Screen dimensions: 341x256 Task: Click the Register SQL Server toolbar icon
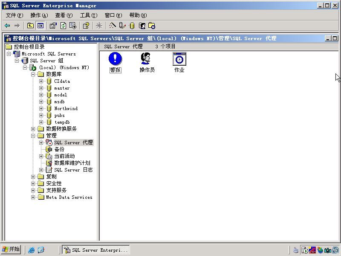(122, 26)
